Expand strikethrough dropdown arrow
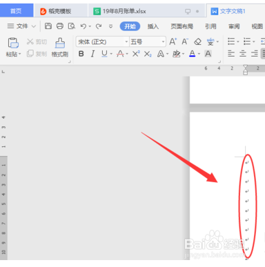This screenshot has height=267, width=265. pos(127,55)
